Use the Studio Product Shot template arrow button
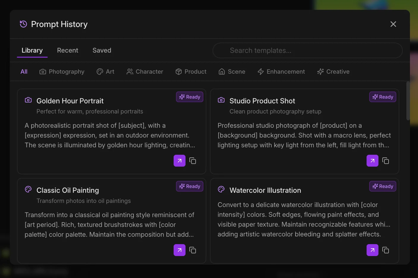418x278 pixels. coord(372,161)
